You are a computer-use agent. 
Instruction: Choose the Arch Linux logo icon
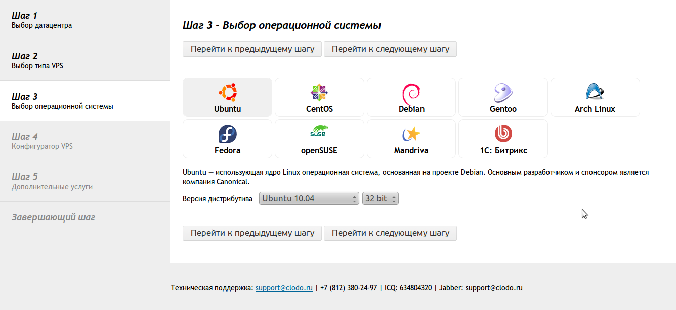pos(595,92)
